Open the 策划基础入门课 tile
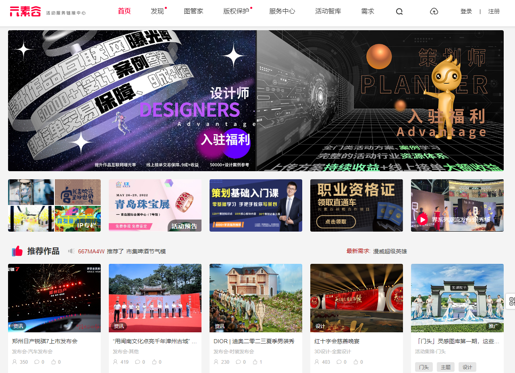The image size is (515, 373). click(256, 205)
